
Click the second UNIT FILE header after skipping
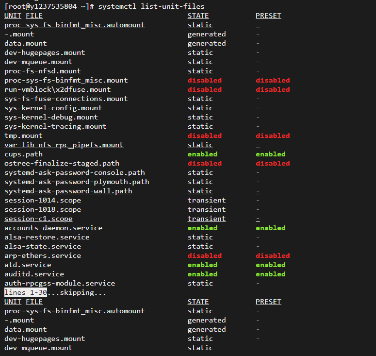point(23,302)
